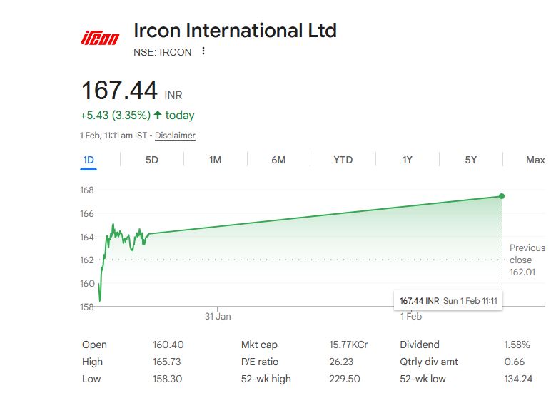Screen dimensions: 556x413
Task: View the 5Y price history tab
Action: point(470,160)
